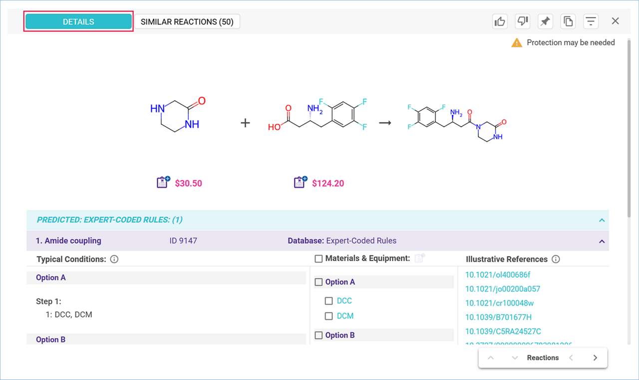Click the copy icon in the toolbar
Image resolution: width=639 pixels, height=380 pixels.
click(x=568, y=21)
